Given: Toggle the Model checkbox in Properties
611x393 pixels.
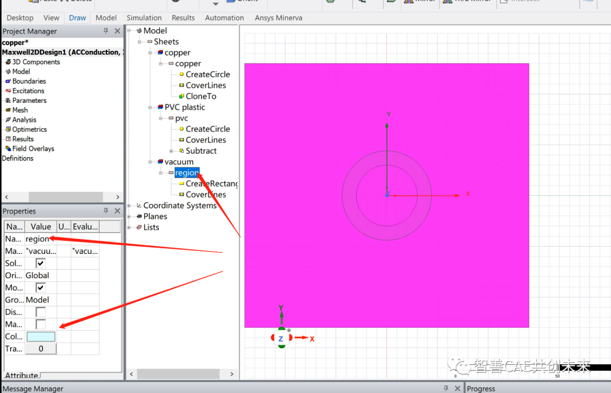Looking at the screenshot, I should tap(39, 287).
